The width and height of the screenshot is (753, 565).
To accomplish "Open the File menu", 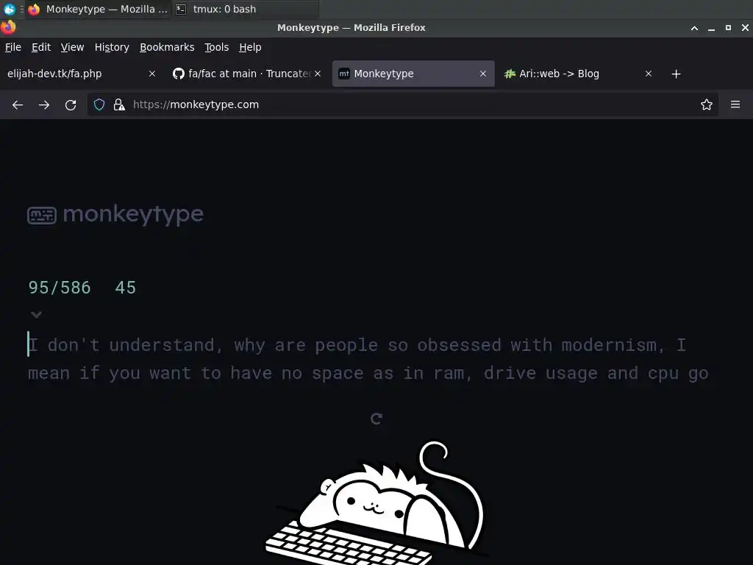I will tap(13, 47).
